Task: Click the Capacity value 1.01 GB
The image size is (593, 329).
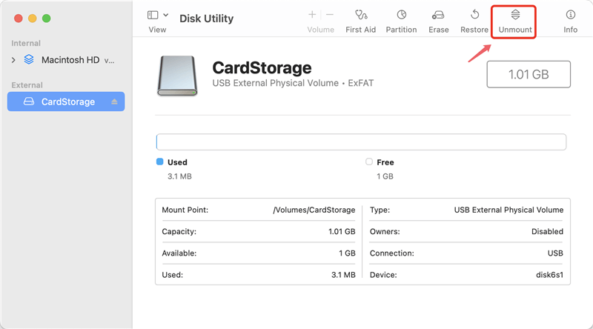Action: [x=342, y=231]
